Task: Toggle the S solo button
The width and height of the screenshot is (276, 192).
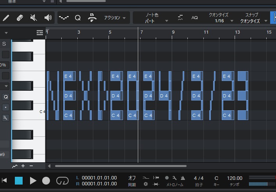Action: (4, 44)
